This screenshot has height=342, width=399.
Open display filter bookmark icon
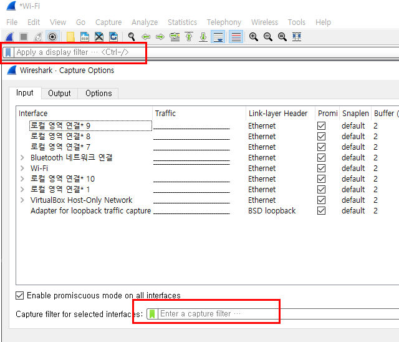pyautogui.click(x=8, y=52)
